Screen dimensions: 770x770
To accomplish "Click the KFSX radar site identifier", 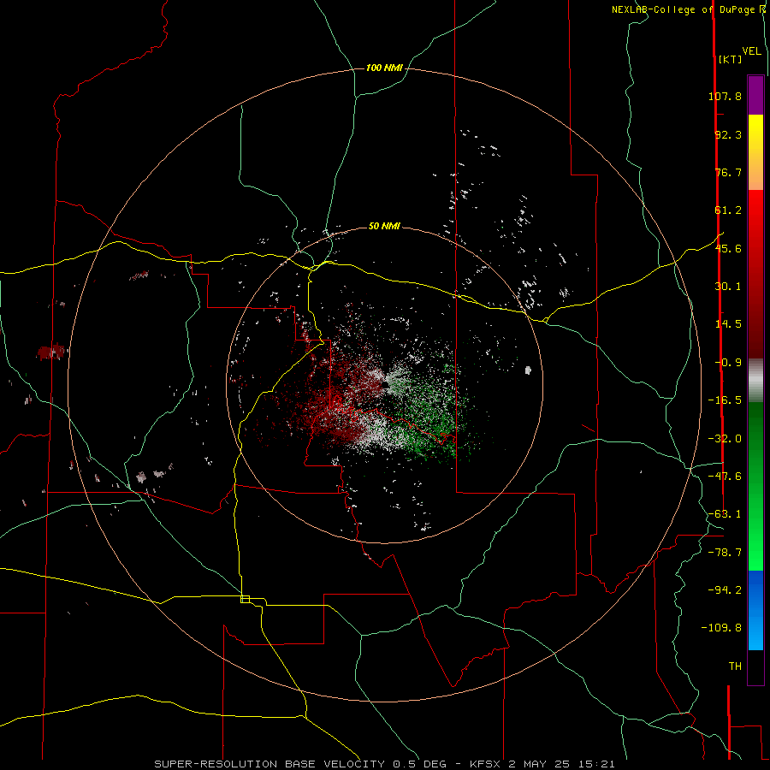I will pyautogui.click(x=487, y=764).
